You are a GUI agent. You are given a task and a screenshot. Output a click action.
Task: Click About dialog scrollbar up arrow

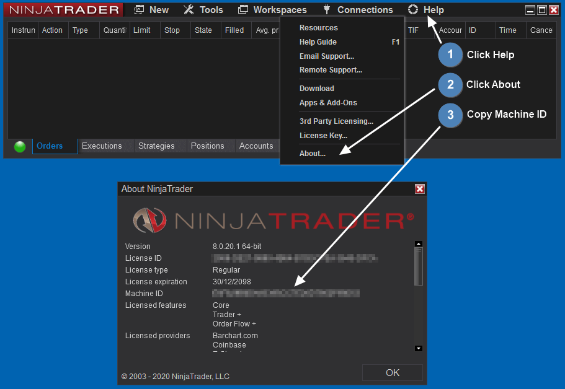[x=419, y=244]
